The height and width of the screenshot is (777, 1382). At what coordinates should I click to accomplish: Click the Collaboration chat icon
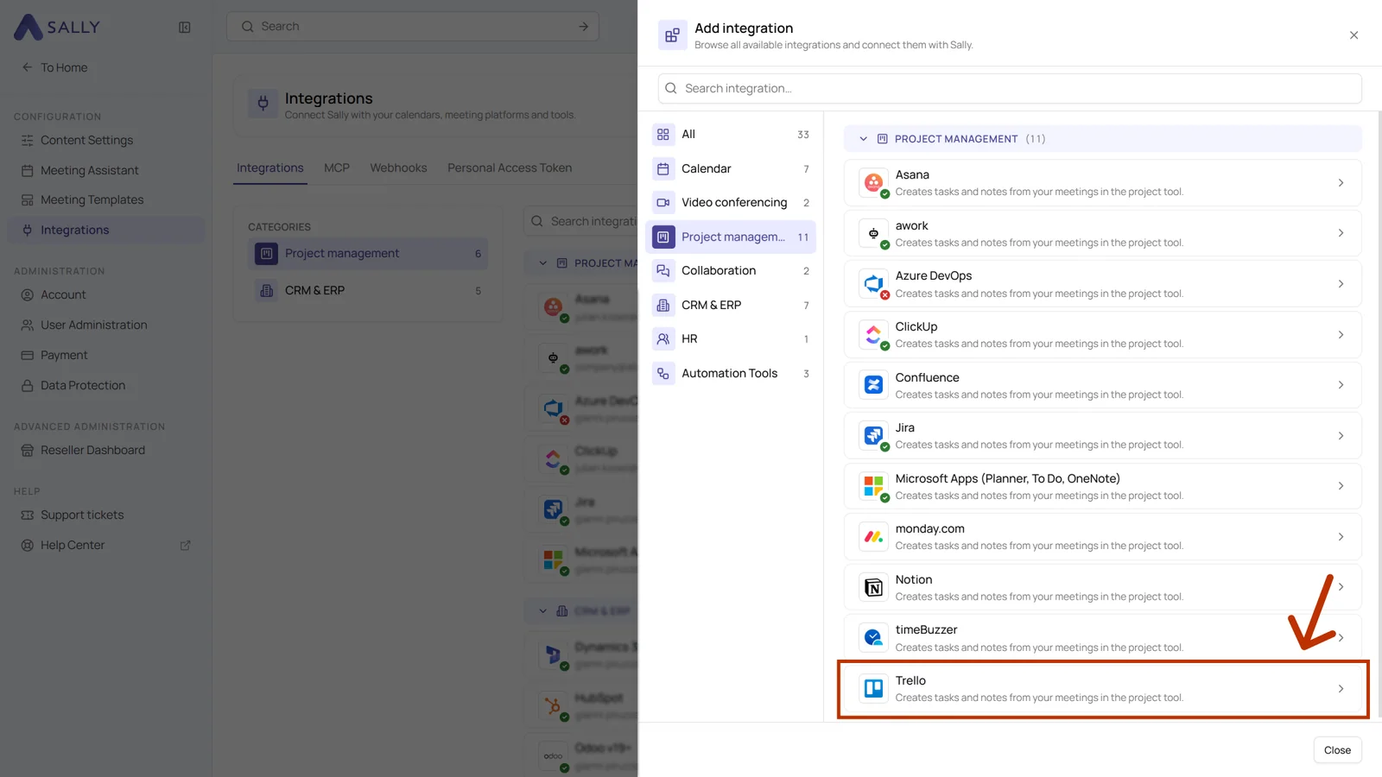point(663,270)
